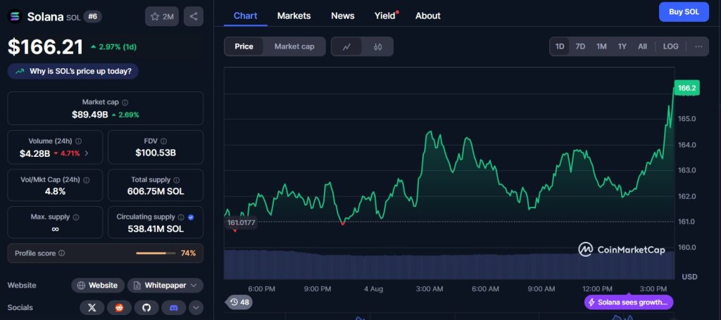Select the 7D time range
This screenshot has height=320, width=721.
(x=580, y=46)
